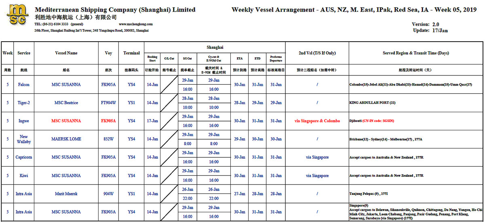This screenshot has height=222, width=485.
Task: Click the Accept cargoes to Belawan region text
Action: (416, 214)
